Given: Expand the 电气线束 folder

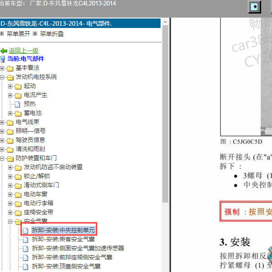Looking at the screenshot, I should [2, 123].
